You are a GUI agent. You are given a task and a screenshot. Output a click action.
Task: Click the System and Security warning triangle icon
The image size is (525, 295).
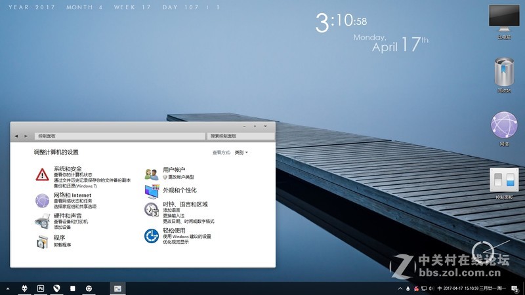click(42, 174)
